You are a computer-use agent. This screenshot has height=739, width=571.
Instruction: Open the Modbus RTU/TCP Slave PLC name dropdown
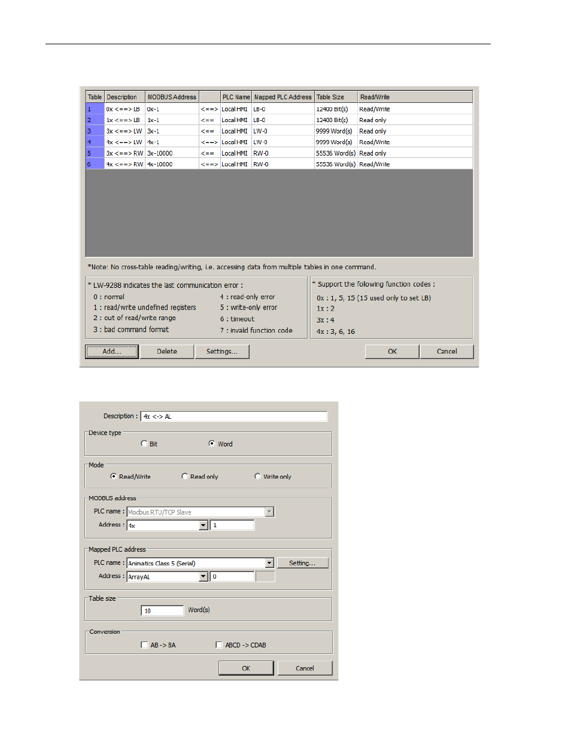pos(269,512)
